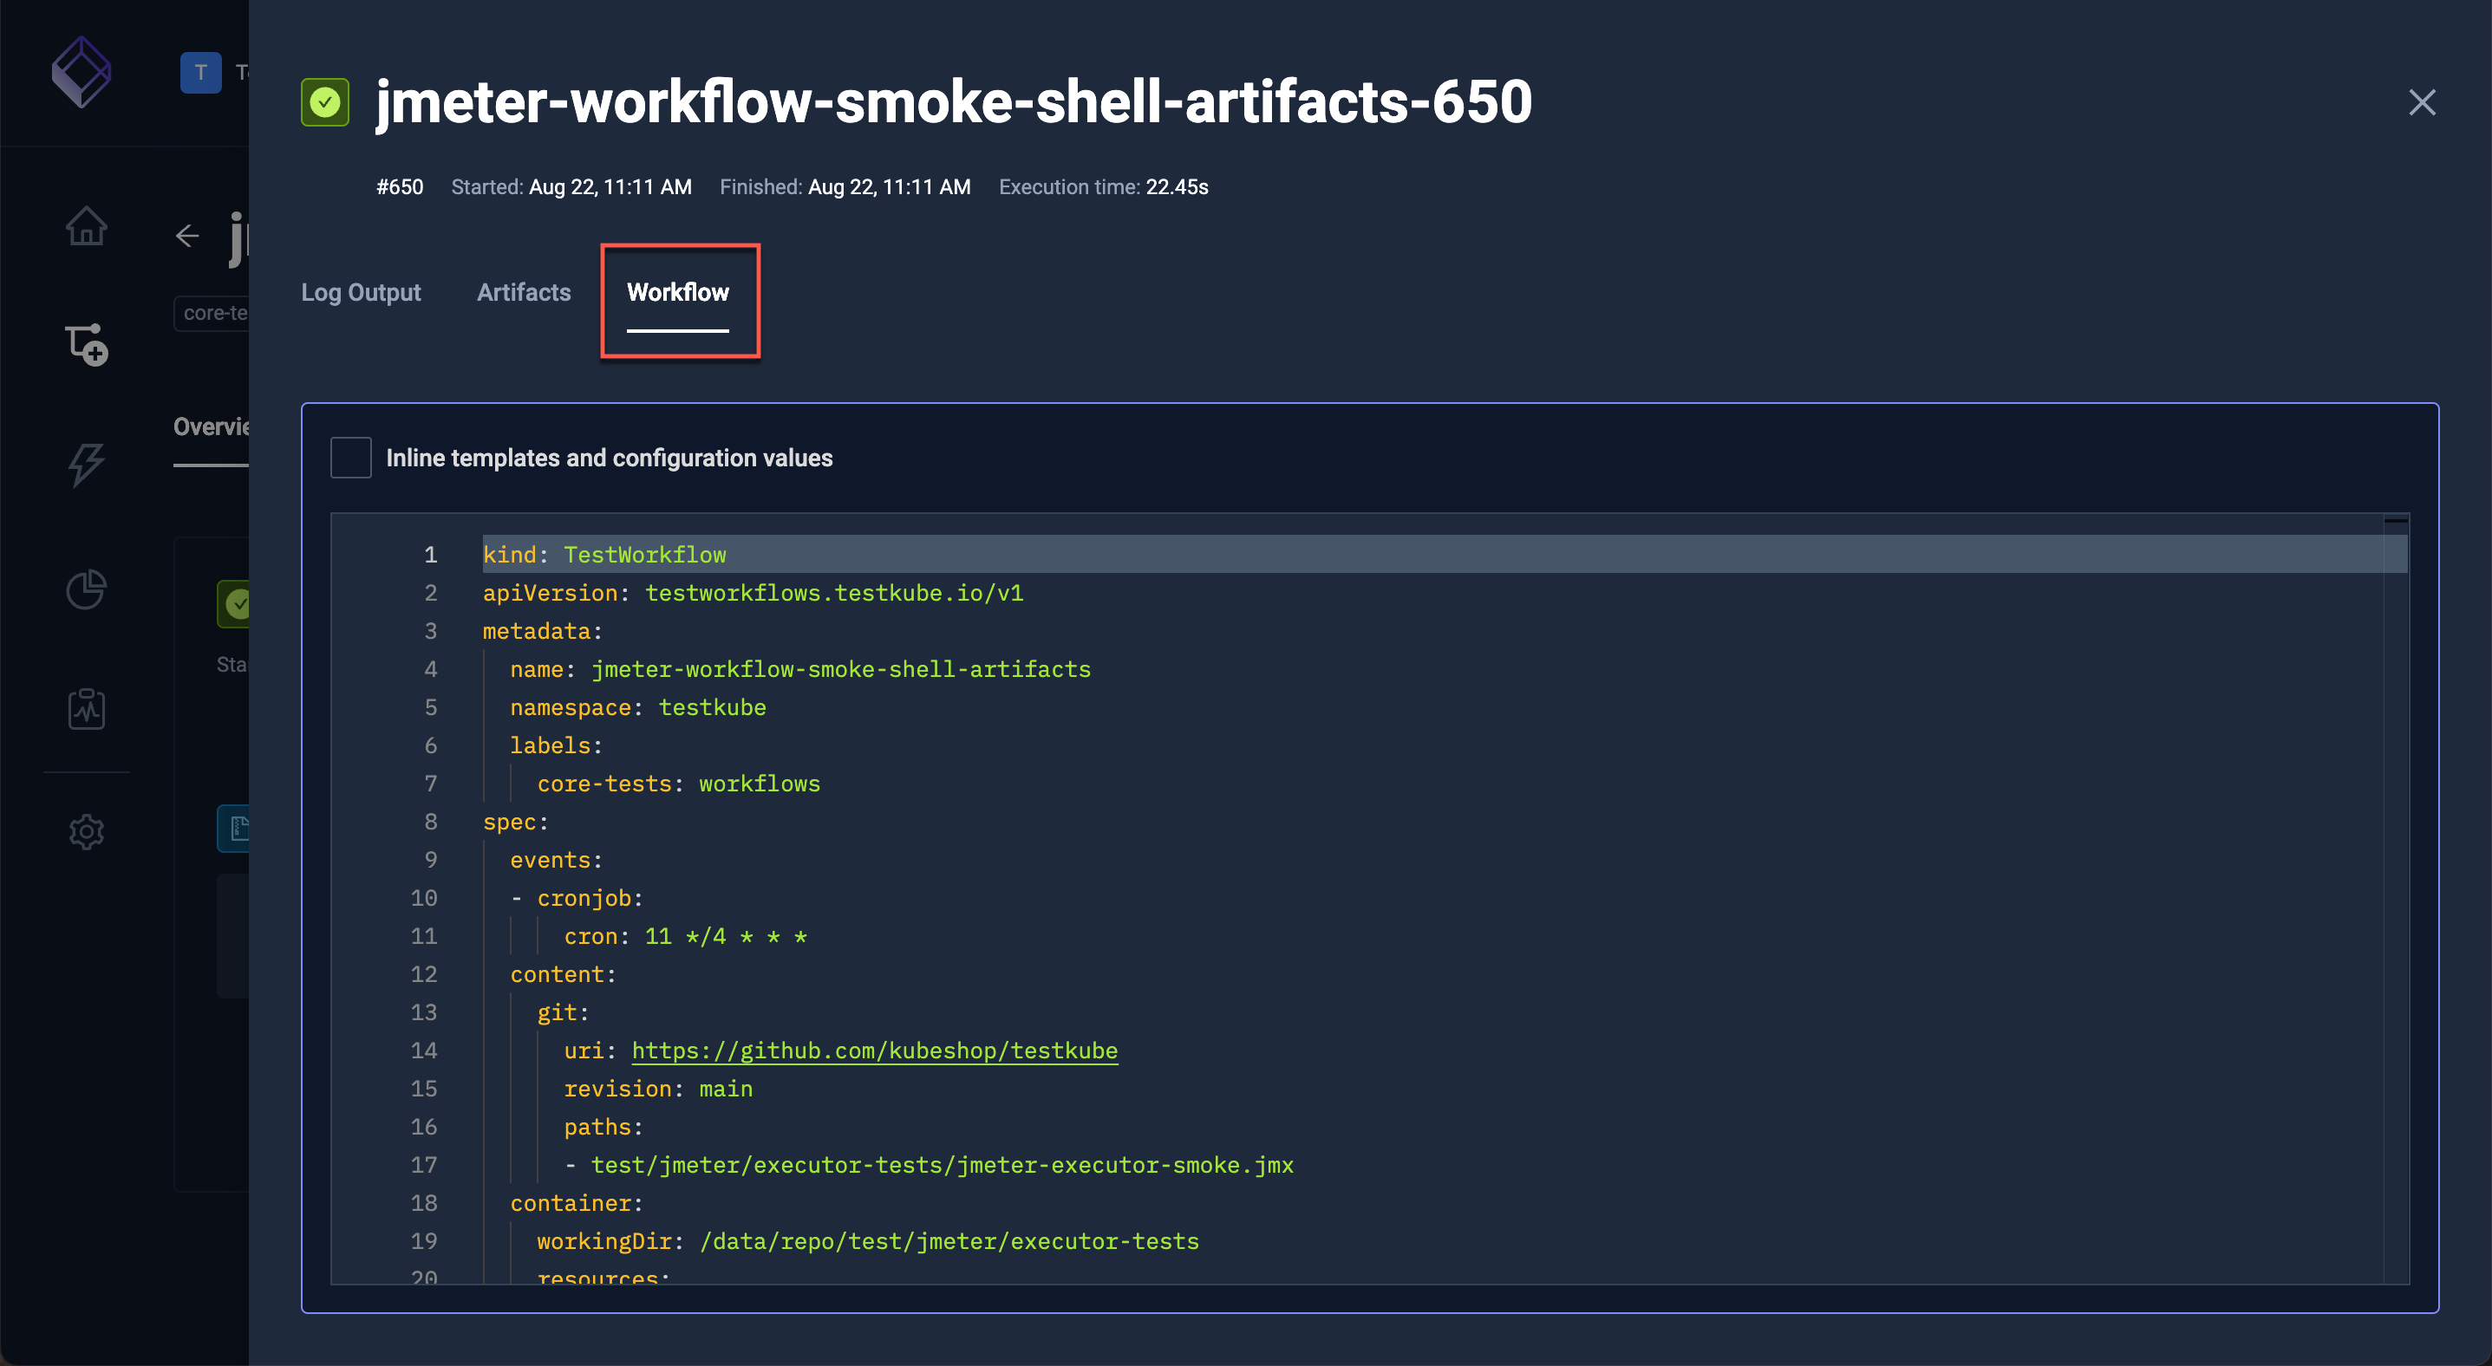Click line 1 kind TestWorkflow
Viewport: 2492px width, 1366px height.
pos(603,555)
